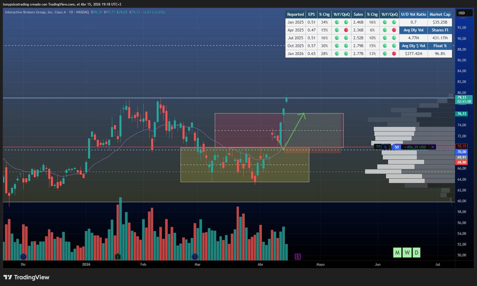Click the Oct 2025 row label
Viewport: 477px width, 286px height.
295,46
